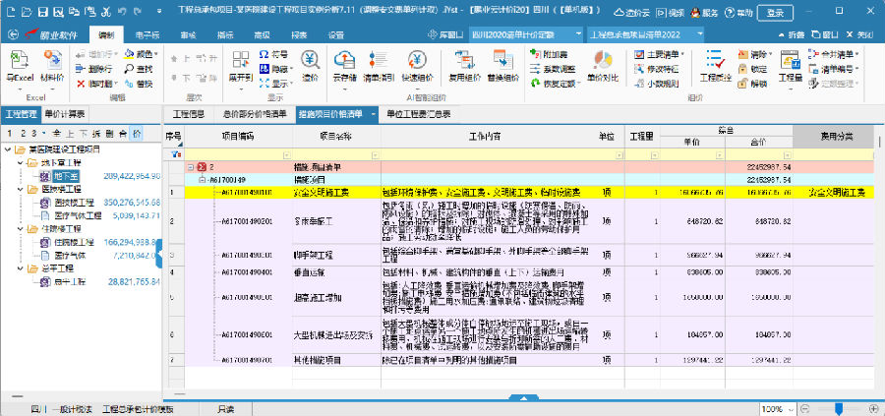Toggle the 锁定 lock option
This screenshot has width=885, height=416.
click(751, 69)
